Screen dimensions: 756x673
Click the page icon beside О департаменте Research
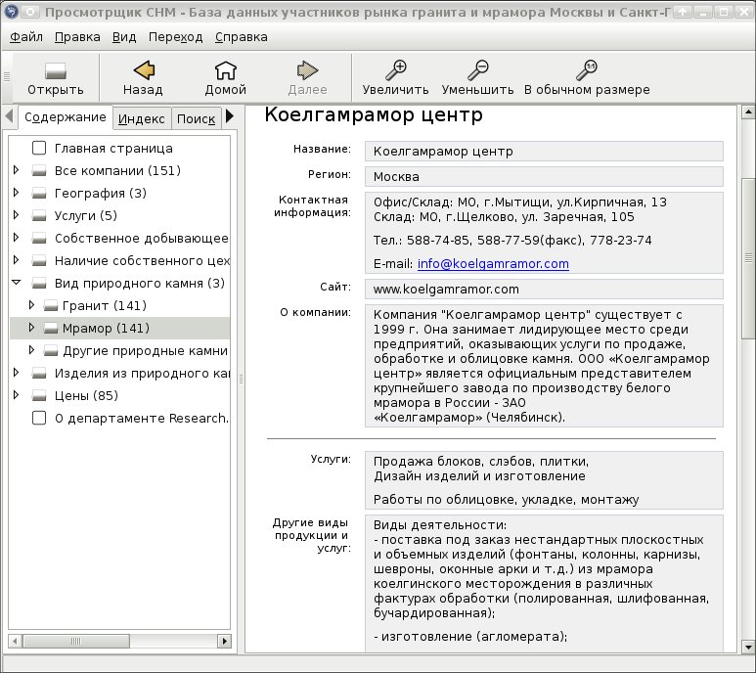(39, 418)
